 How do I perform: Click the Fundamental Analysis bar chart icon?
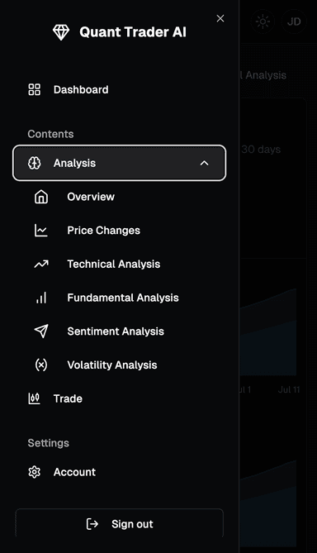(41, 298)
